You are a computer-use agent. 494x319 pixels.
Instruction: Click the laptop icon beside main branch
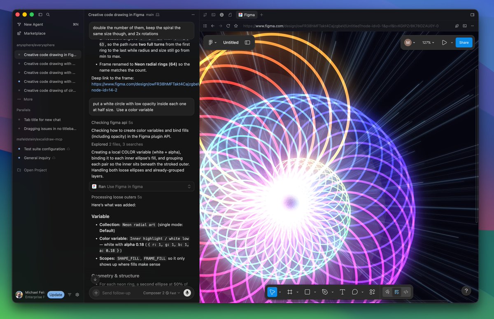(x=158, y=15)
